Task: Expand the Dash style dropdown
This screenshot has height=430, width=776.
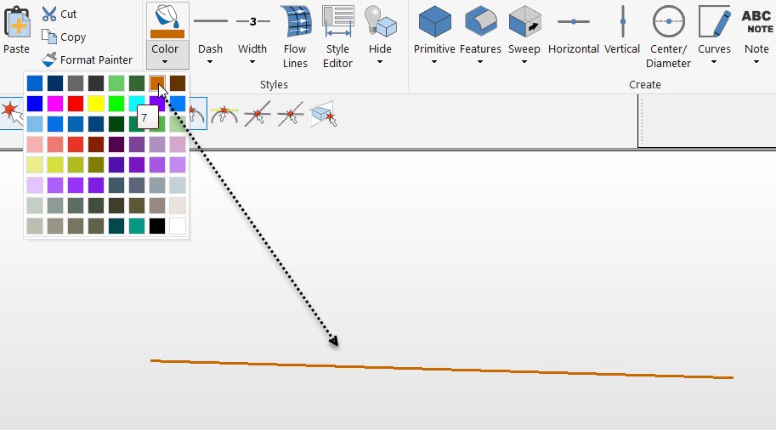Action: (x=210, y=61)
